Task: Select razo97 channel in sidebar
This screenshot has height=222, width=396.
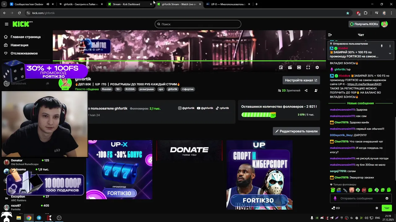Action: (x=26, y=207)
